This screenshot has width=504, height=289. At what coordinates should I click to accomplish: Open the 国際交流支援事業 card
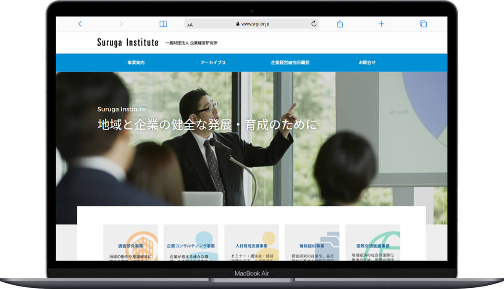[x=373, y=246]
